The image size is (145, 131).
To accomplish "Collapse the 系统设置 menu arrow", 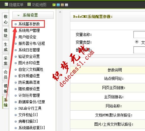I will (x=18, y=15).
